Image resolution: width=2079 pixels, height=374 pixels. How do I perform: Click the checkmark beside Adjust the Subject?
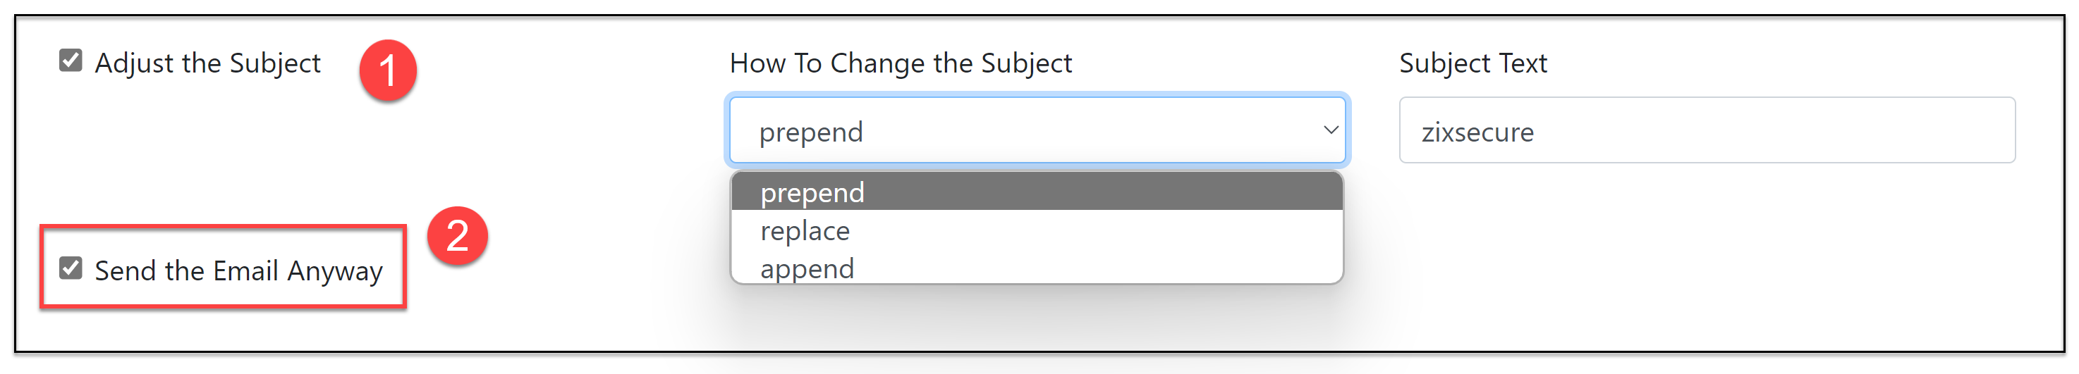point(71,61)
